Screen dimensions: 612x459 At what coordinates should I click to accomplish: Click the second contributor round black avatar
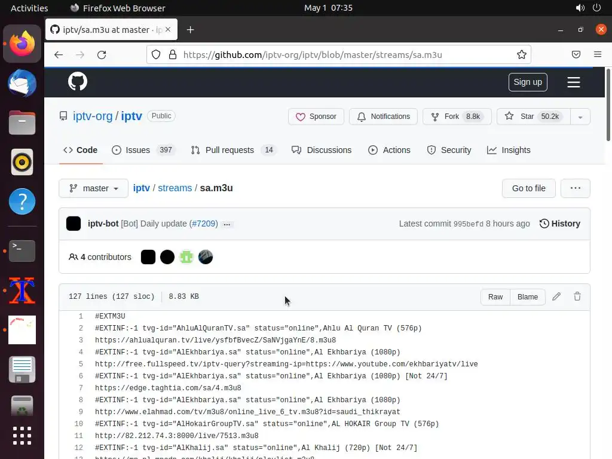tap(167, 257)
